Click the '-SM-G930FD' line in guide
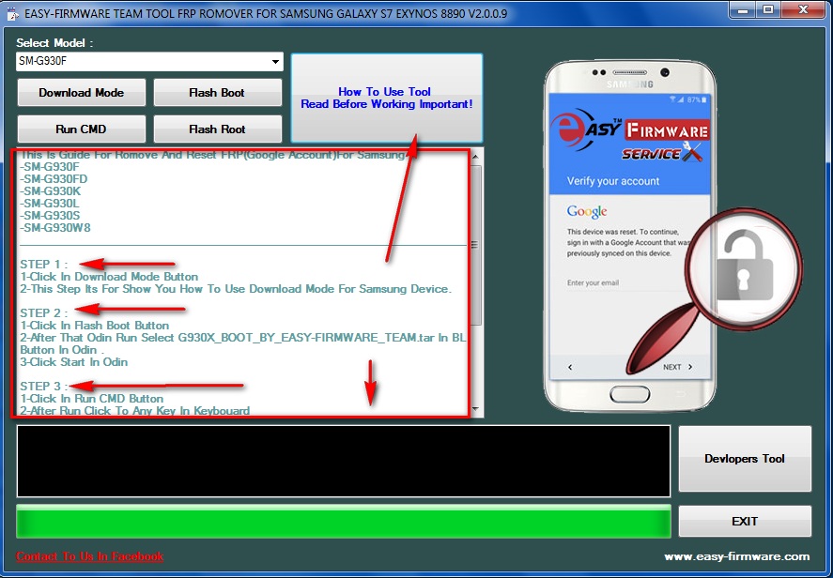833x578 pixels. click(x=54, y=179)
